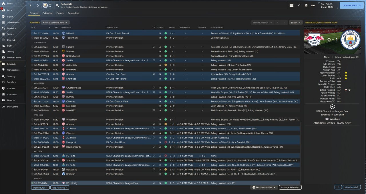This screenshot has width=366, height=194.
Task: Open the Medical Centre icon
Action: (3, 58)
